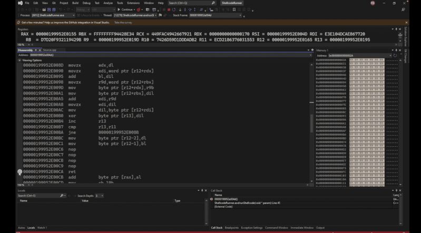Switch to the Source.cpp tab
421x233 pixels.
click(x=50, y=50)
